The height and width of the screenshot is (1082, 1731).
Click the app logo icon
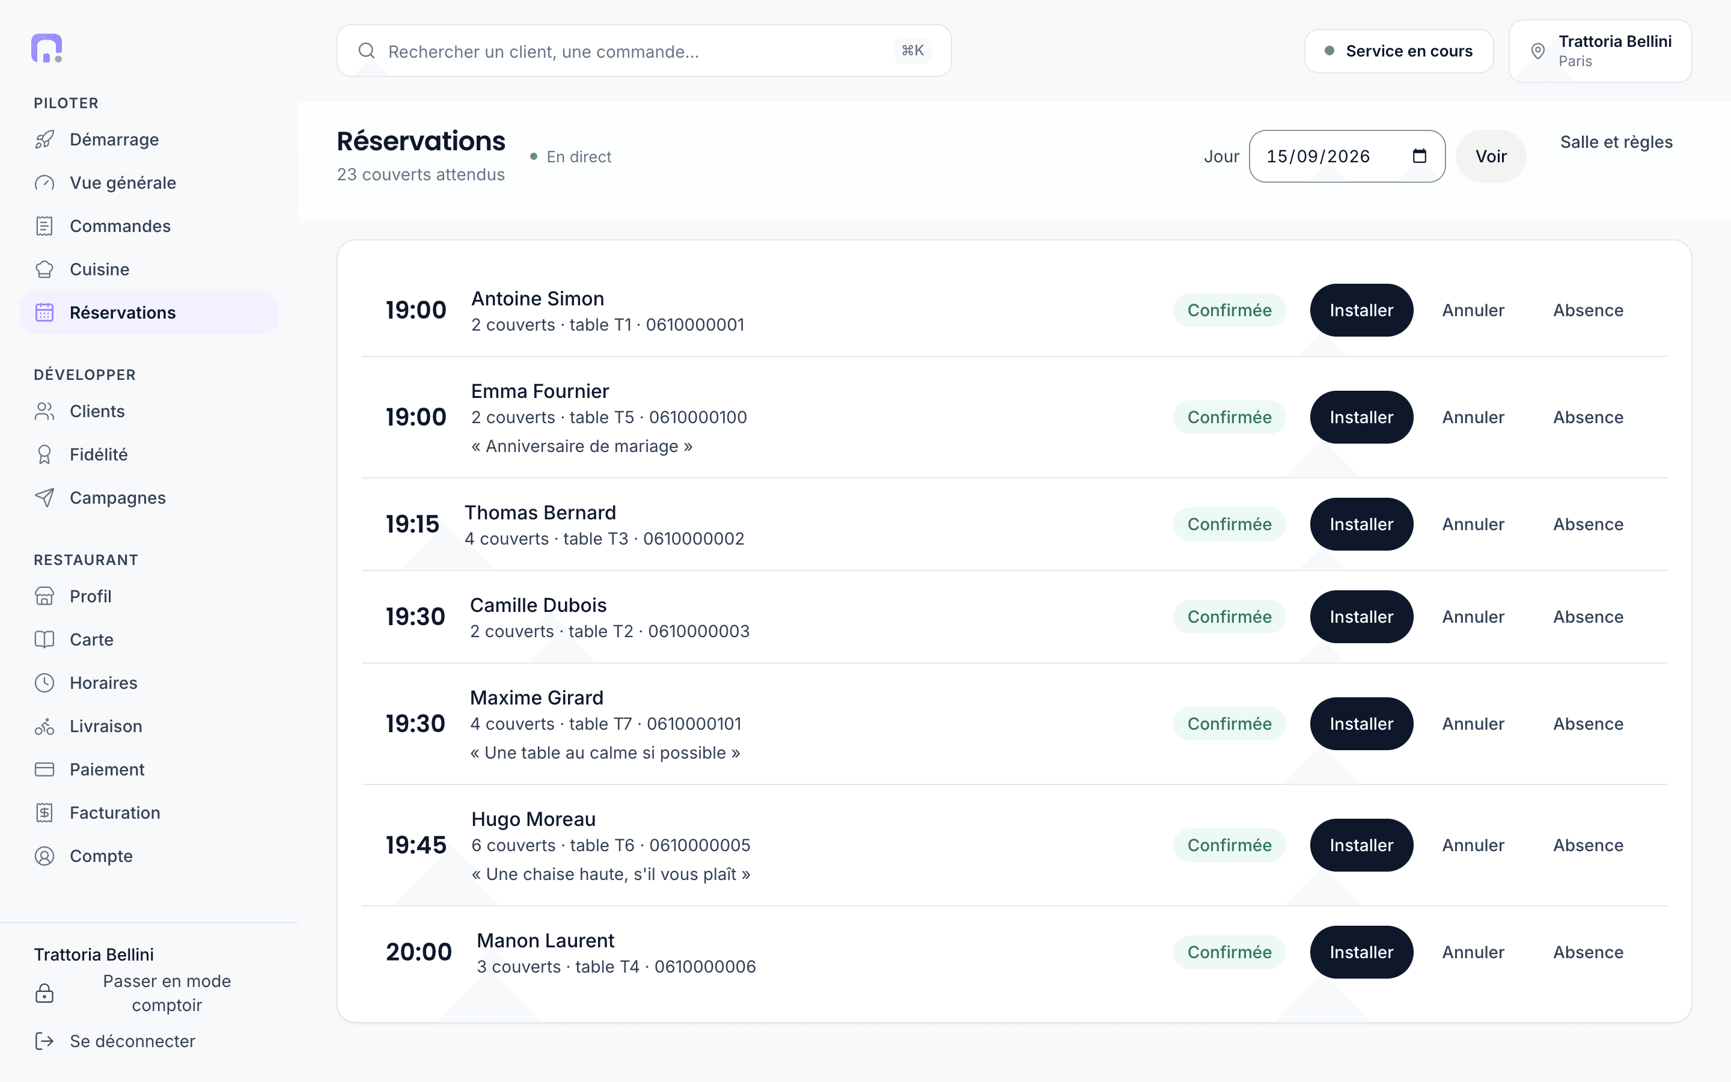pyautogui.click(x=46, y=48)
